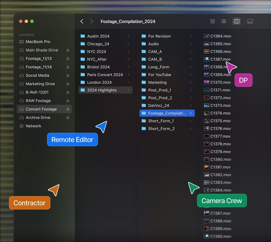This screenshot has height=242, width=271.
Task: Open Archive Drive in sidebar
Action: pos(44,118)
